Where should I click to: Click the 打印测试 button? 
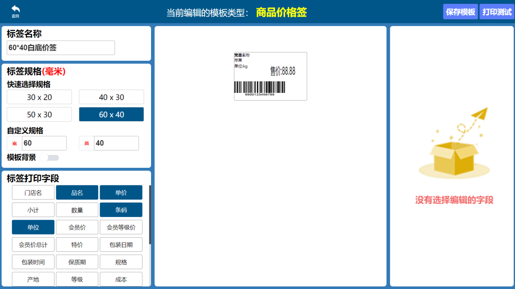click(497, 12)
